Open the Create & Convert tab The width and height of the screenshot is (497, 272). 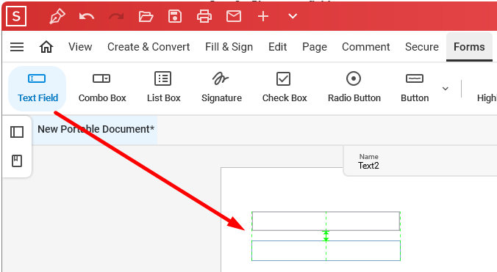tap(149, 47)
